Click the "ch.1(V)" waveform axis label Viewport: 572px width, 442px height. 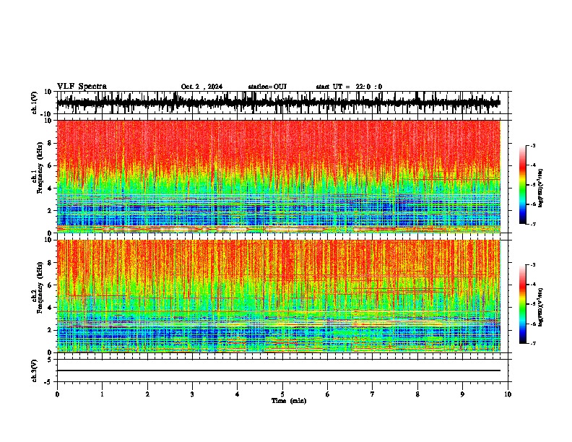coord(35,103)
